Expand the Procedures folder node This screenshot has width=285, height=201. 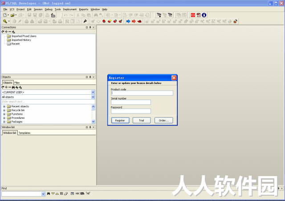[4, 118]
